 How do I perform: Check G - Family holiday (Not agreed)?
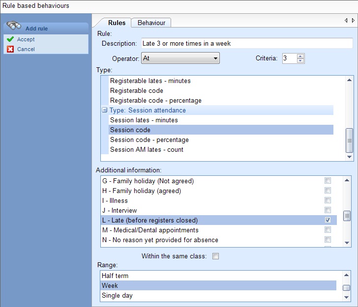pyautogui.click(x=328, y=181)
